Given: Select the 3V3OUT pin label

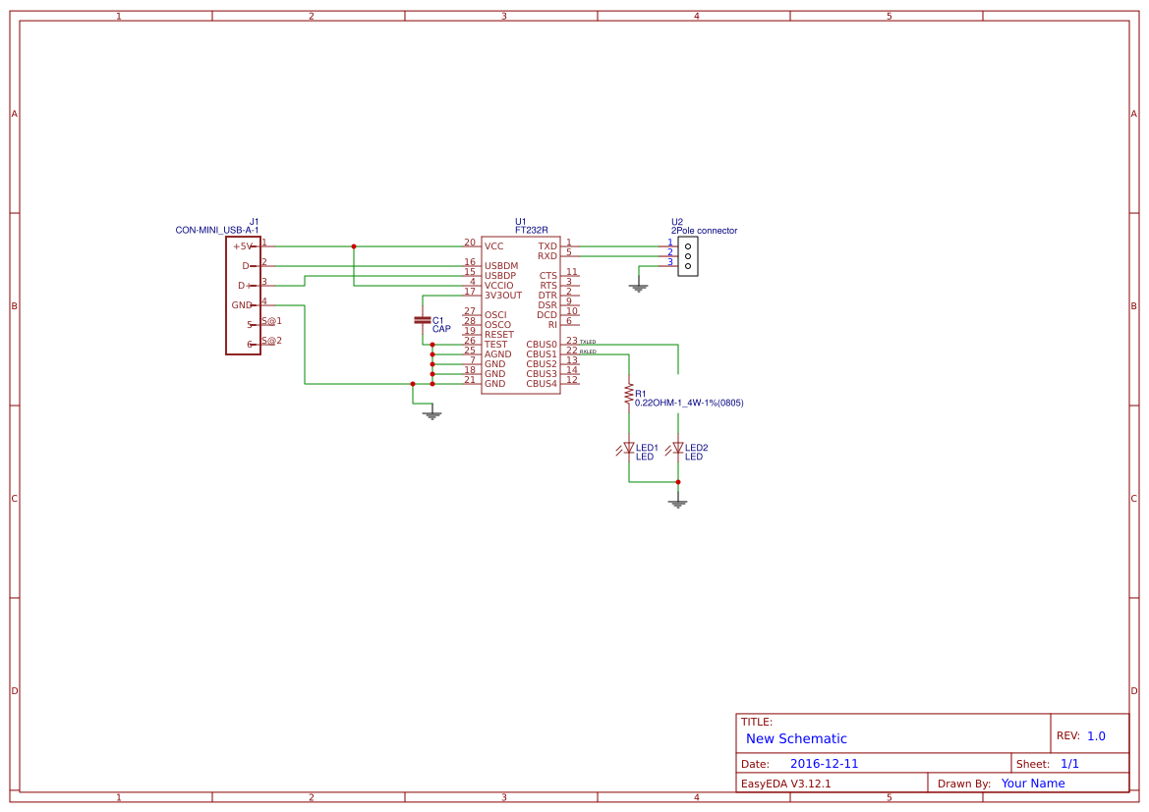Looking at the screenshot, I should (x=503, y=295).
